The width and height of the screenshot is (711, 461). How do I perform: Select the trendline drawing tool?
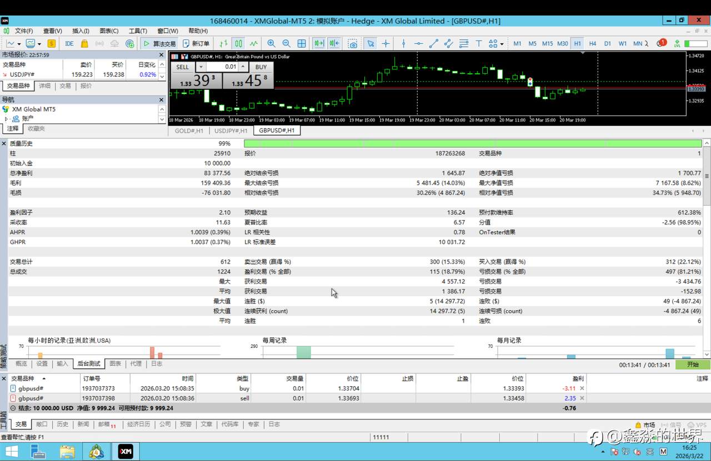click(433, 43)
